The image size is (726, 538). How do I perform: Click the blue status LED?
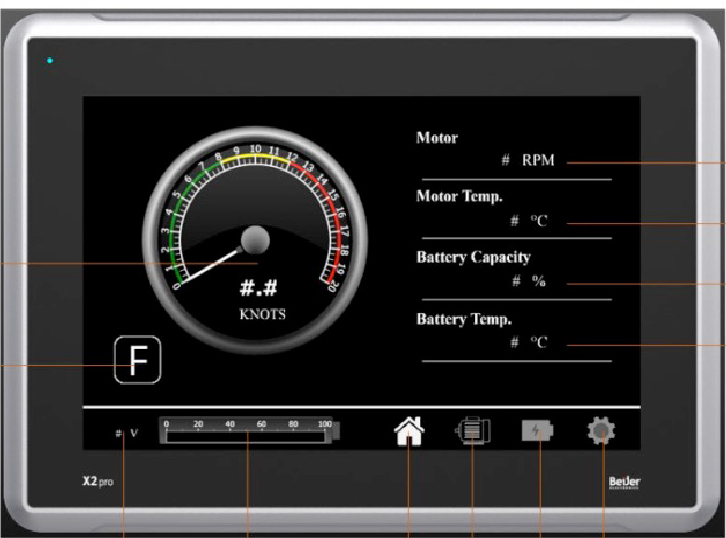coord(49,60)
